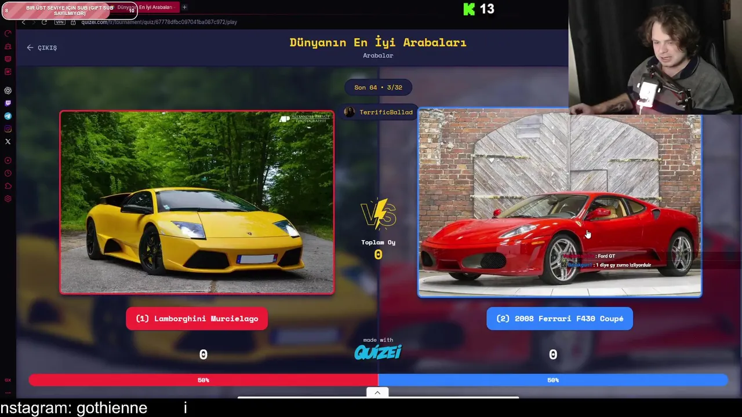Open ChatGPT from the sidebar
Image resolution: width=742 pixels, height=417 pixels.
(8, 90)
